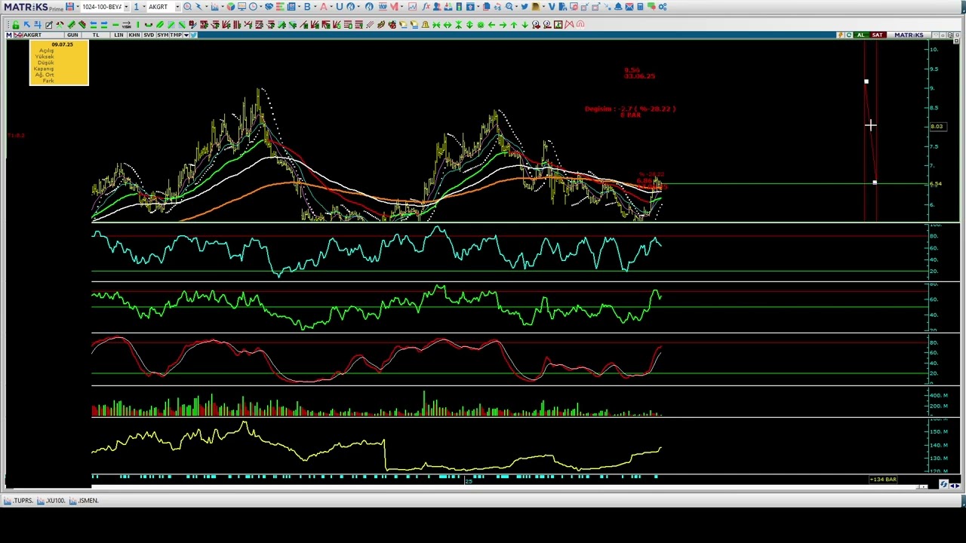966x543 pixels.
Task: Select the pencil edit tool in drawing toolbar
Action: click(x=48, y=25)
